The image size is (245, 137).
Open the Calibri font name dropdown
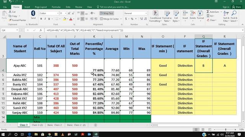(58, 13)
